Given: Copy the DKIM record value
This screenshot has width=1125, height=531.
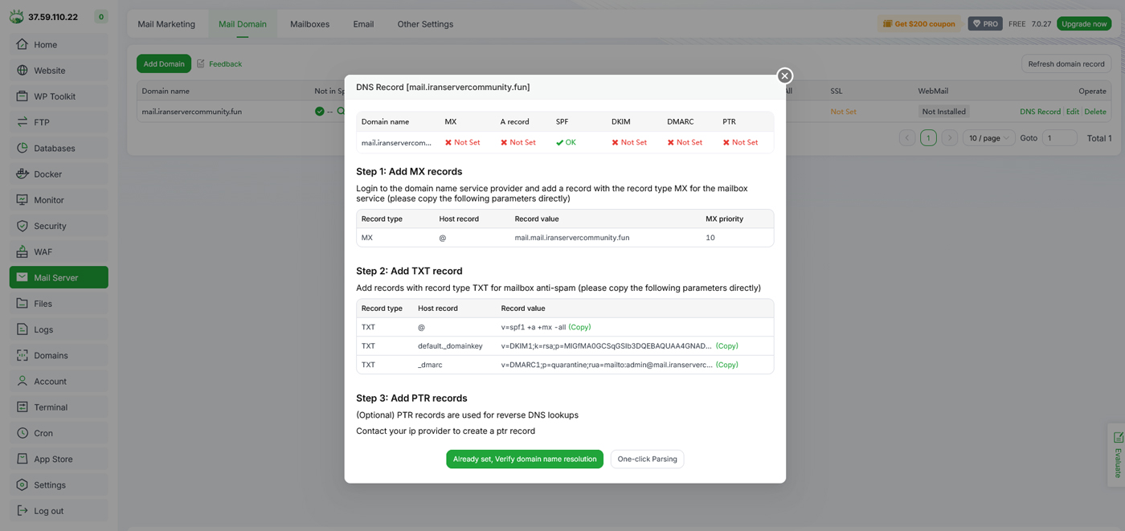Looking at the screenshot, I should click(726, 346).
